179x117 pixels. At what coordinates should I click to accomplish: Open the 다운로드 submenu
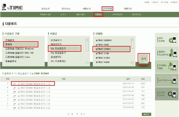98,15
